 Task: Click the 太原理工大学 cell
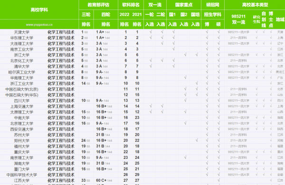pos(22,112)
